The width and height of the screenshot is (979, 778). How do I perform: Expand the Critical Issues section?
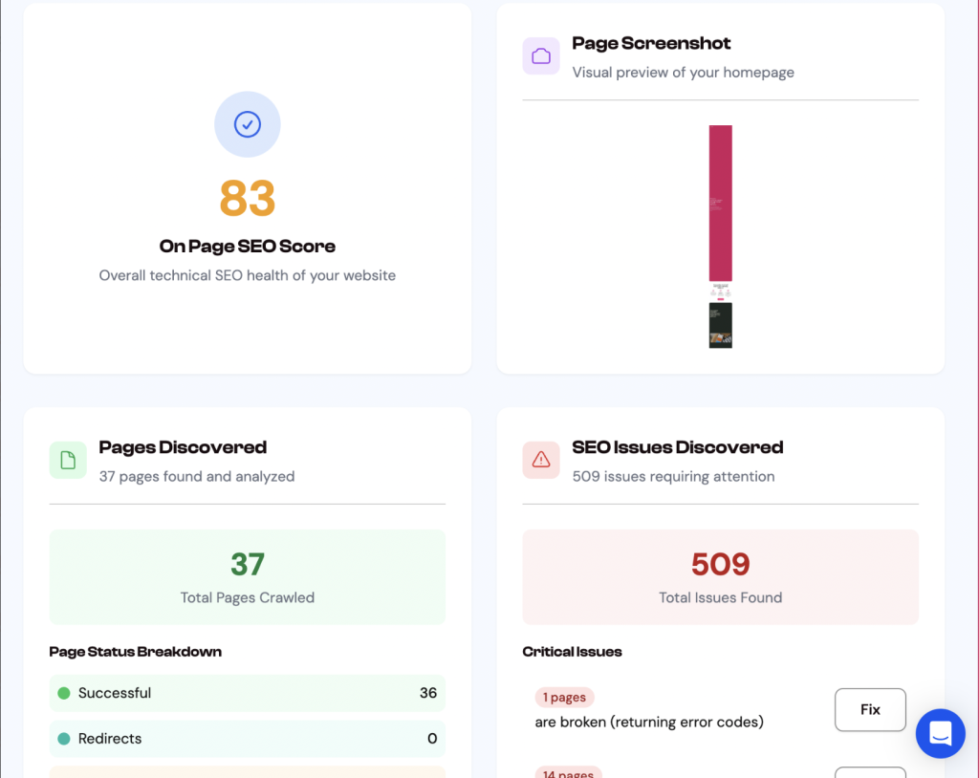572,652
